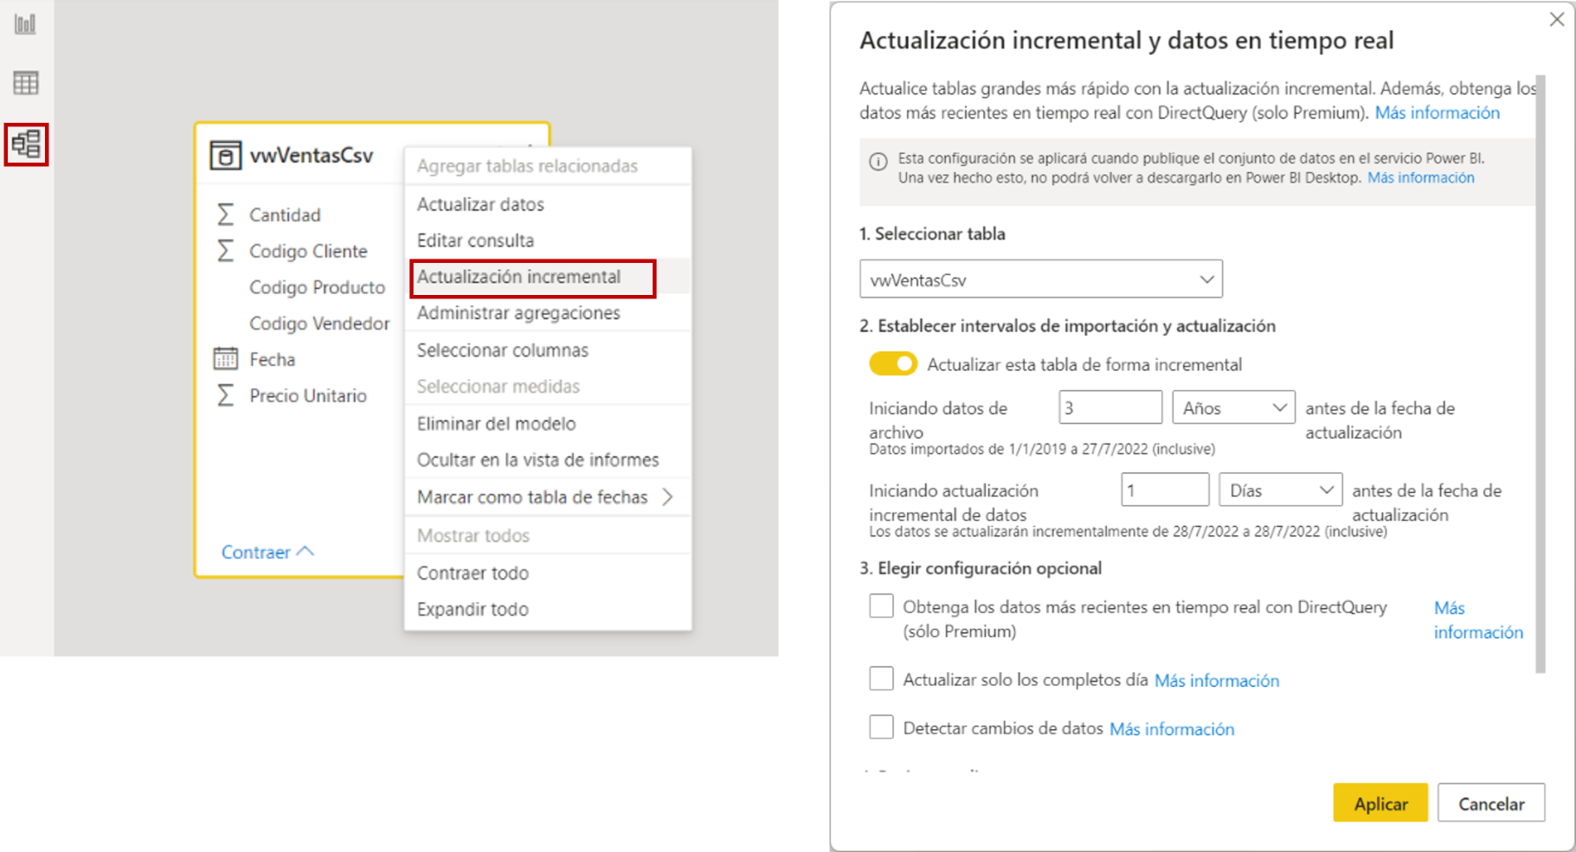
Task: Click the sum icon beside Precio Unitario
Action: [224, 395]
